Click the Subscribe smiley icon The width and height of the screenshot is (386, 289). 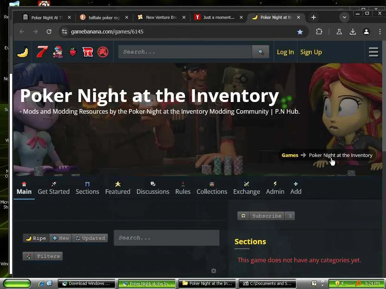(244, 216)
